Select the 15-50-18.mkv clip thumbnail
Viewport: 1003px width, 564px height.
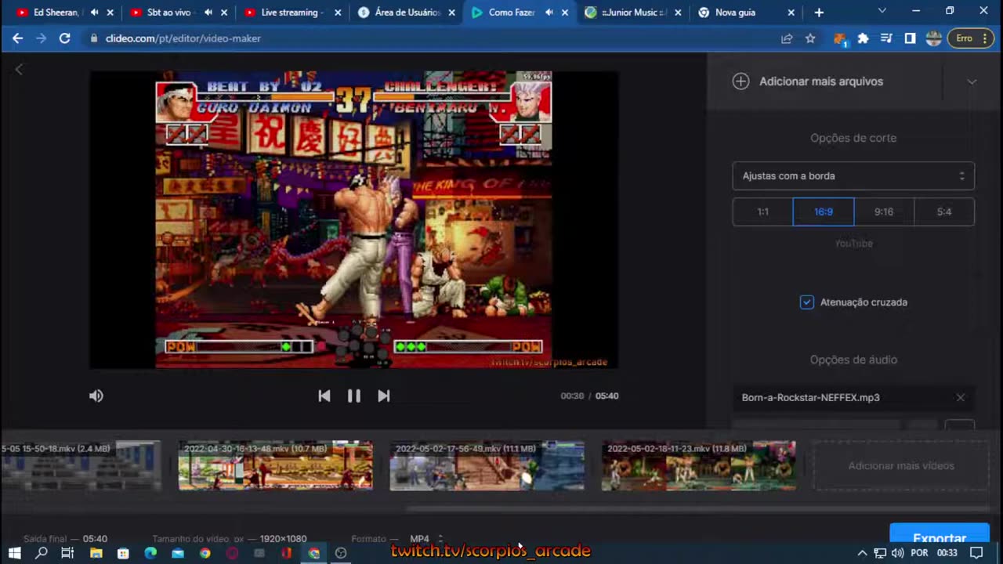[x=81, y=466]
